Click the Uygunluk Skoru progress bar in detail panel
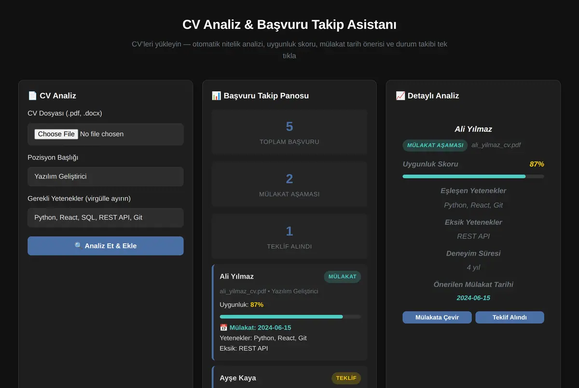 pyautogui.click(x=473, y=177)
